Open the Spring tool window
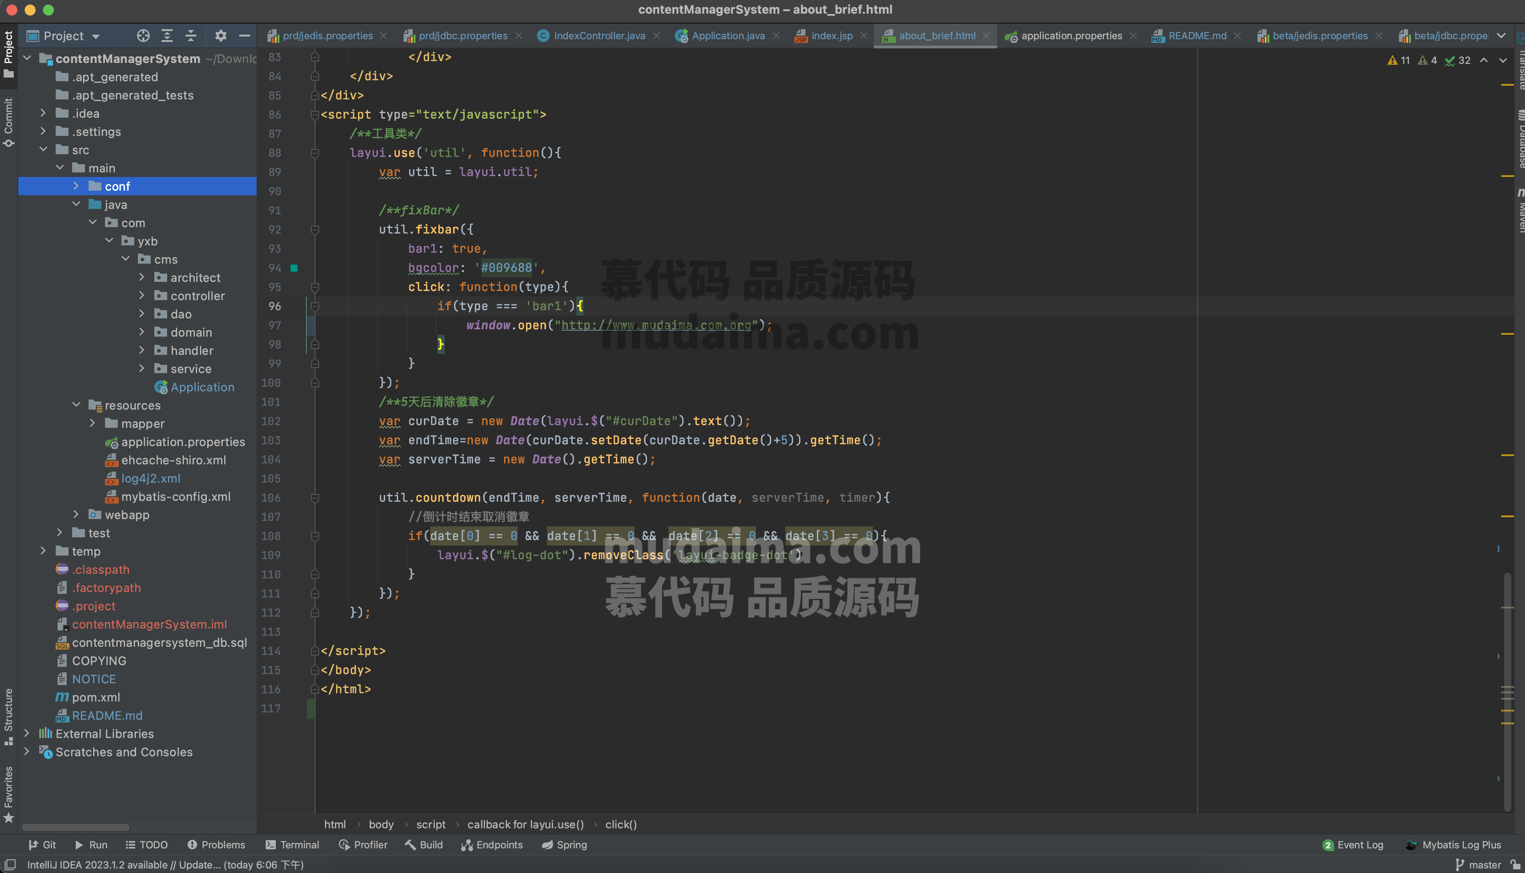The width and height of the screenshot is (1525, 873). pyautogui.click(x=564, y=844)
